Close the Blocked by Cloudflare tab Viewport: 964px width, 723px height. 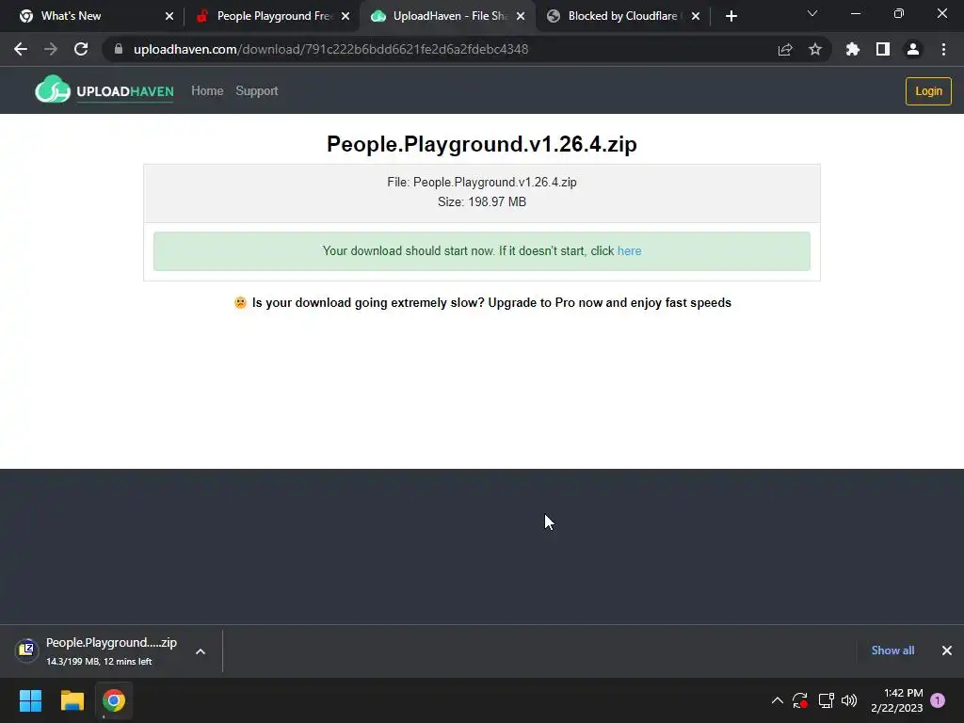[696, 16]
